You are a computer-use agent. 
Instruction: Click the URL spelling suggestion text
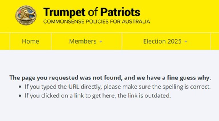[x=117, y=87]
